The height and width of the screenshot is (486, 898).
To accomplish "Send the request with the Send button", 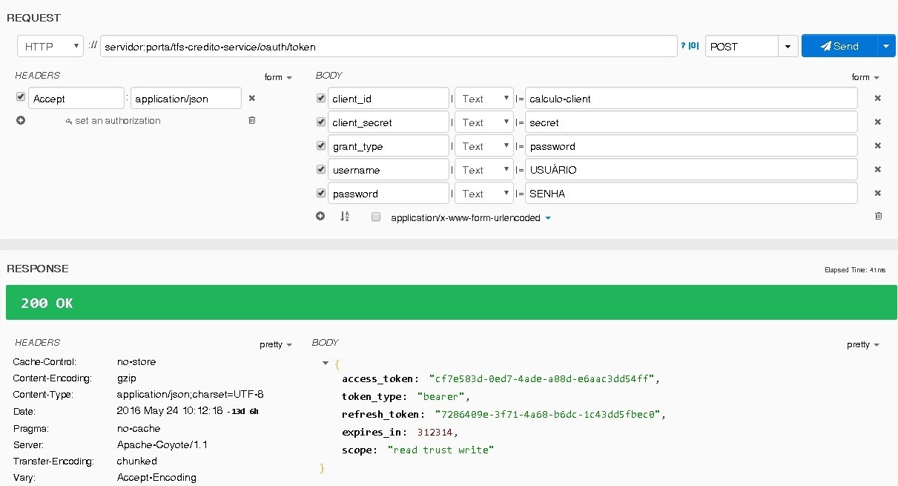I will [839, 46].
